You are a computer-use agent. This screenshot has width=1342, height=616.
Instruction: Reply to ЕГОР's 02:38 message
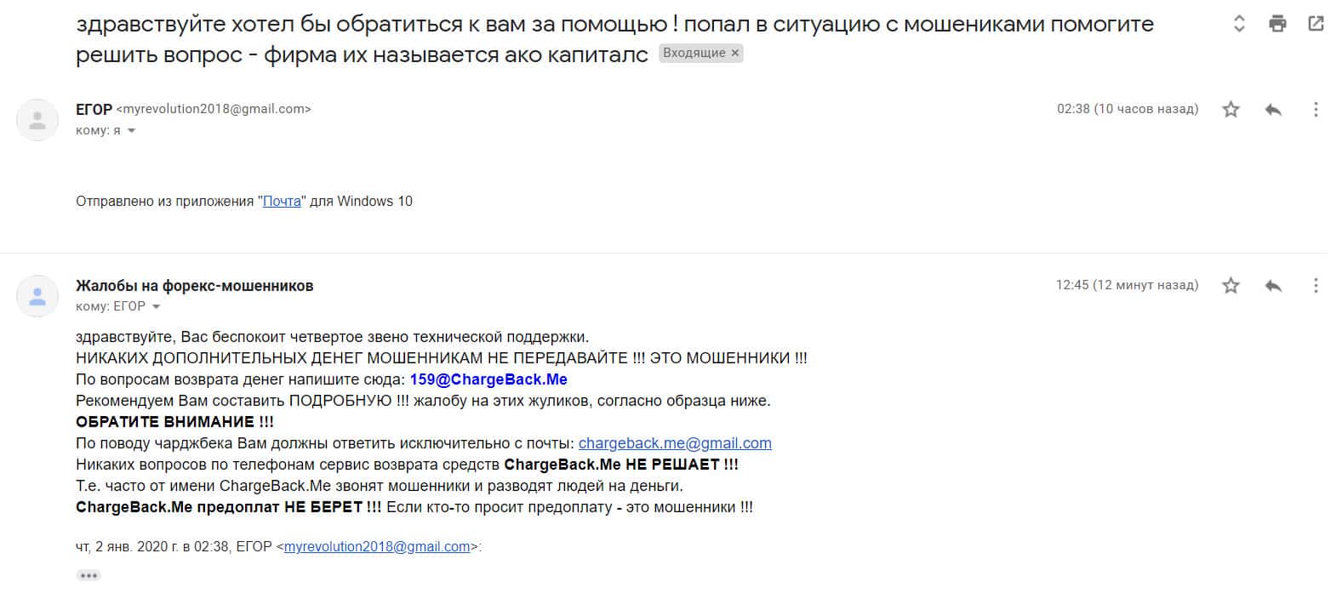click(x=1273, y=110)
